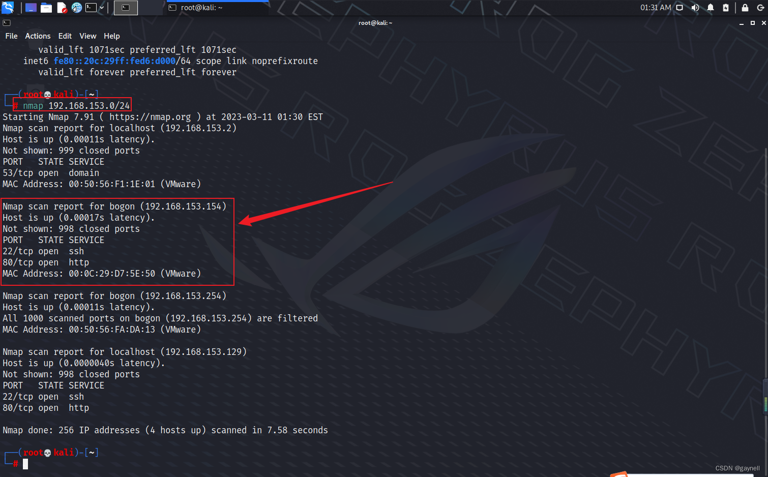Click 'Host is up (0.0000040s latency)' line
The height and width of the screenshot is (477, 768).
pyautogui.click(x=84, y=363)
